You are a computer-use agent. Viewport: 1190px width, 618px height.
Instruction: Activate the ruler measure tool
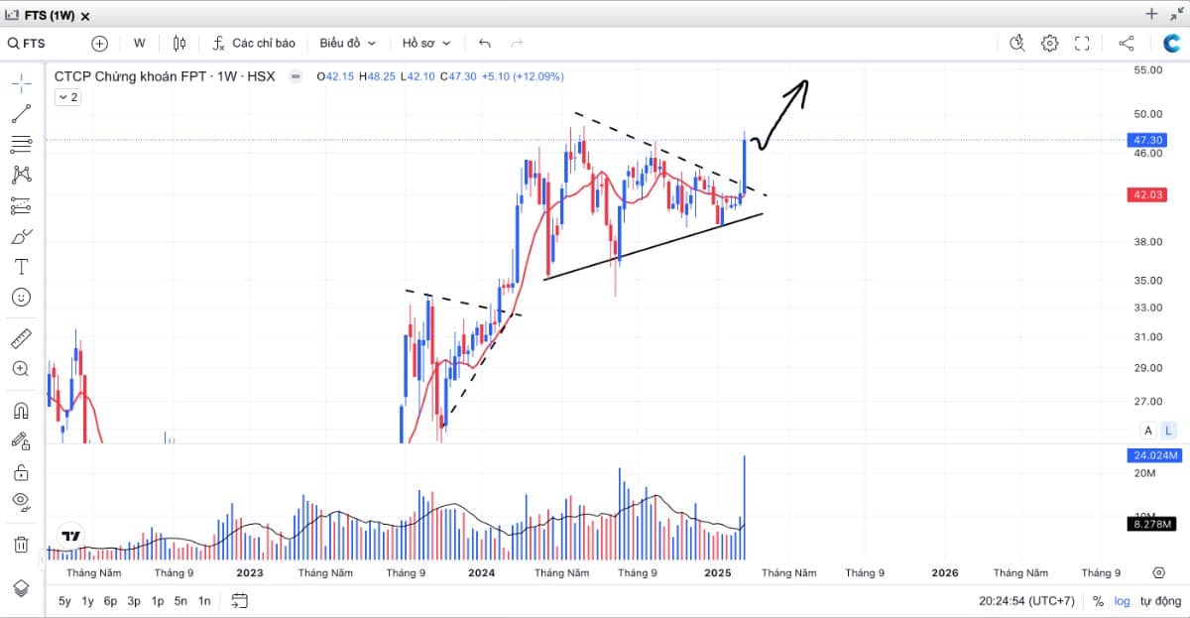click(21, 339)
